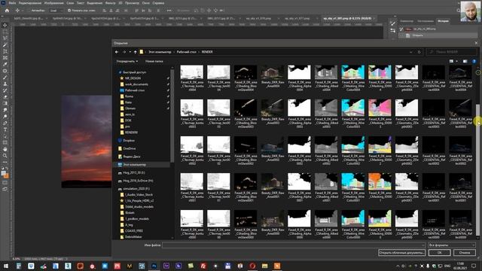
Task: Click Photoshop icon in Windows taskbar
Action: (154, 266)
